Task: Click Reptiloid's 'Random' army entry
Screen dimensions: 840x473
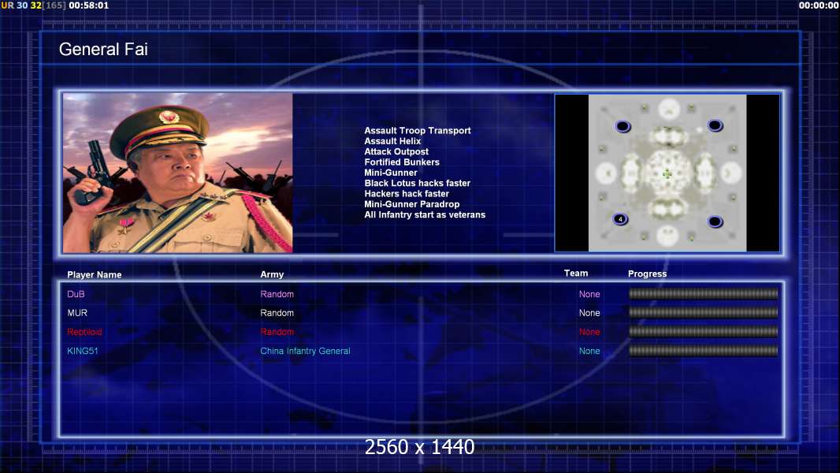Action: pyautogui.click(x=277, y=332)
